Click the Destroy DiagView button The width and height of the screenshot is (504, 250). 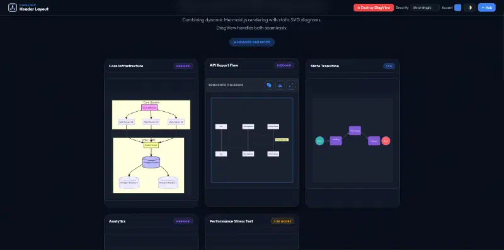[x=374, y=8]
